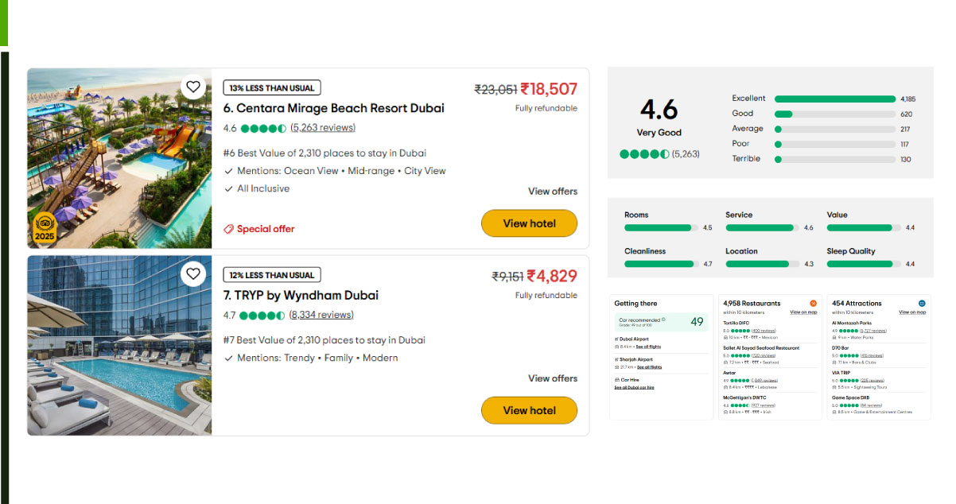This screenshot has width=956, height=504.
Task: Click Mentions: Ocean View • Mid-range • City View
Action: (341, 171)
